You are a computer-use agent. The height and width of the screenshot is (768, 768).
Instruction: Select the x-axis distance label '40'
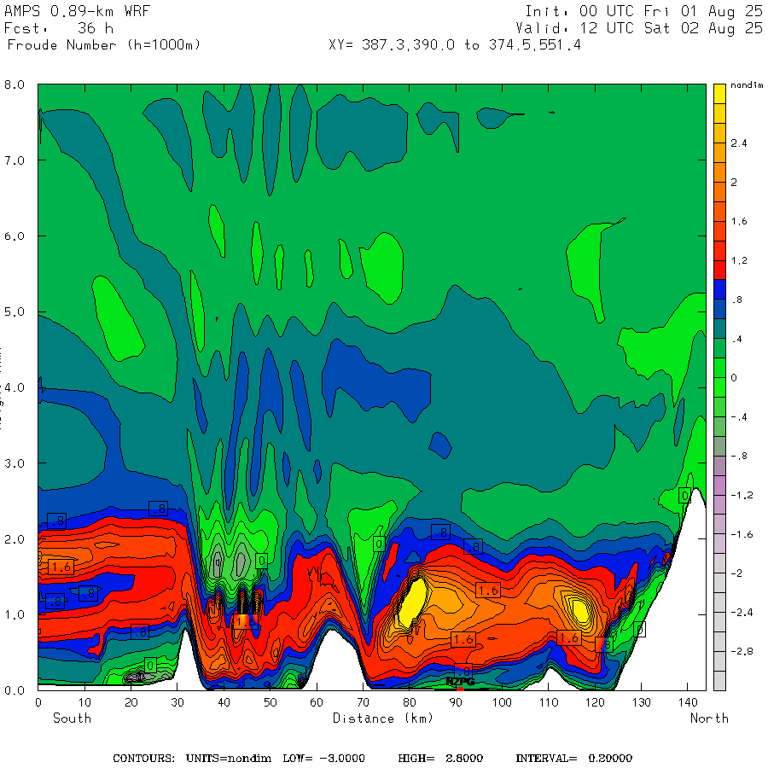[224, 703]
